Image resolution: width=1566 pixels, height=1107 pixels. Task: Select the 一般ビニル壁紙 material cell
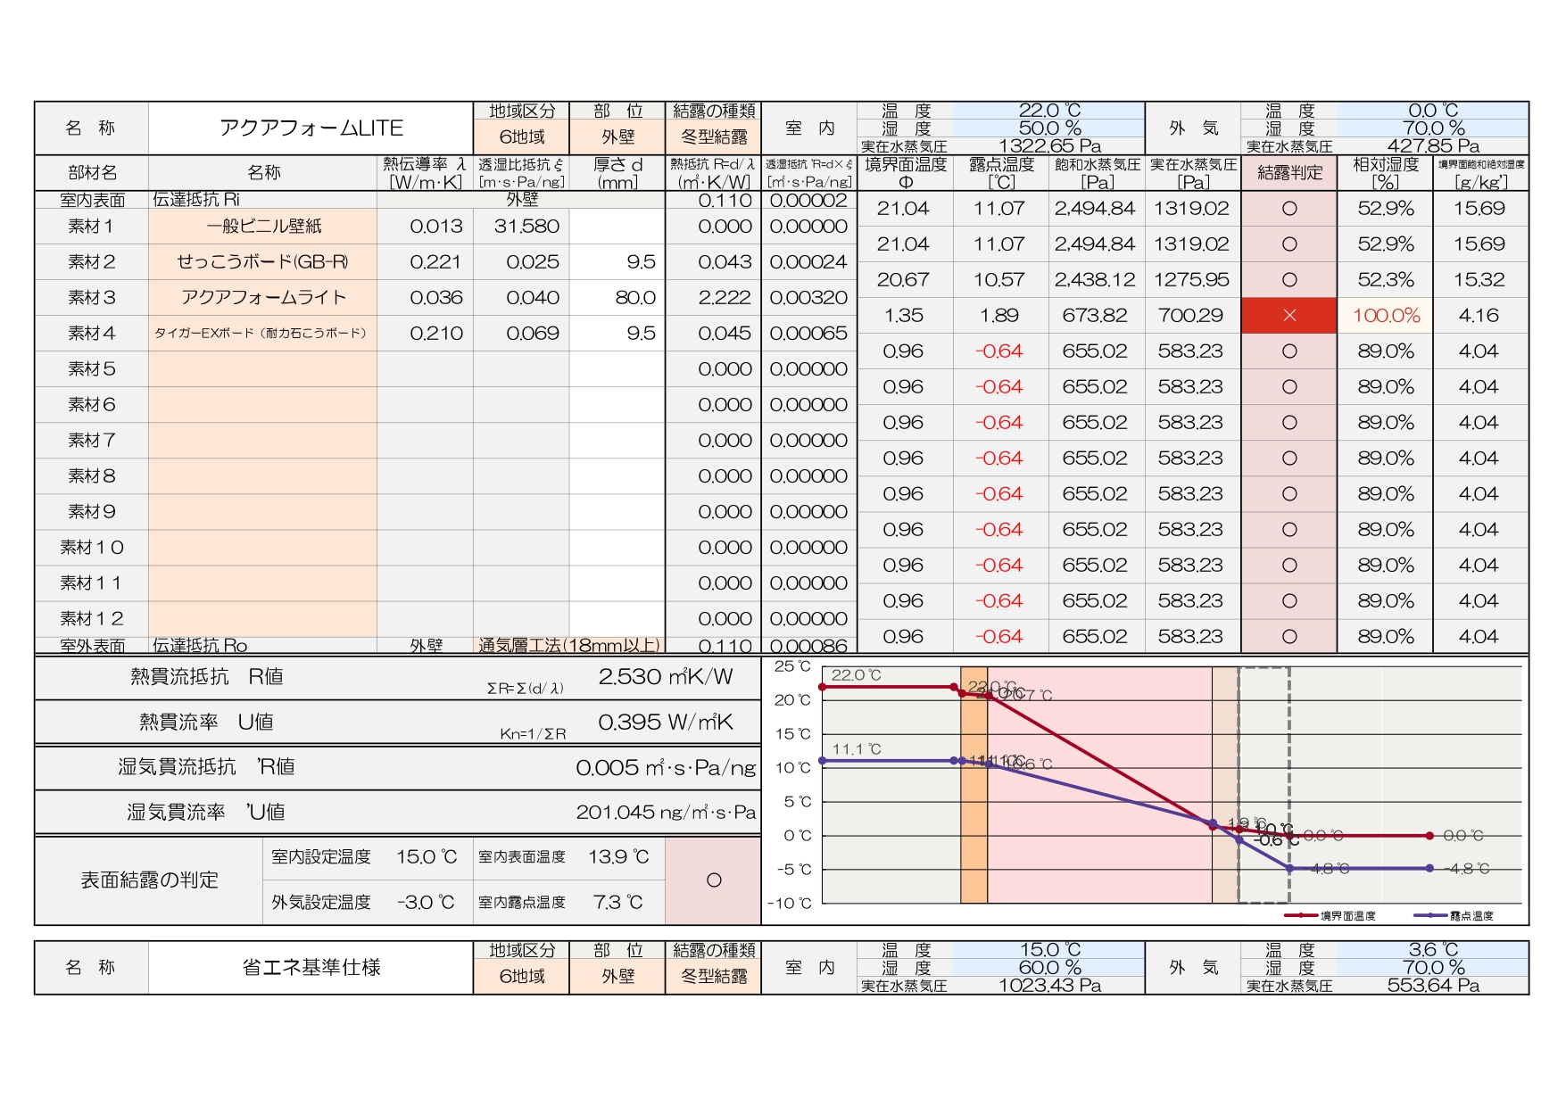pyautogui.click(x=262, y=227)
